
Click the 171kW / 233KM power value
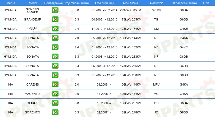pos(131,57)
